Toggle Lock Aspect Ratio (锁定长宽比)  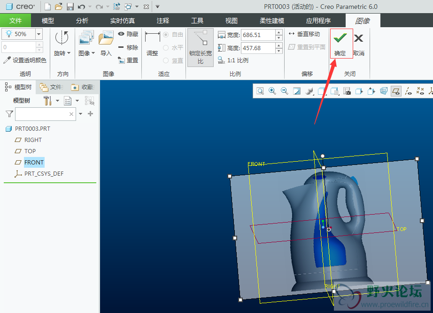tap(201, 47)
